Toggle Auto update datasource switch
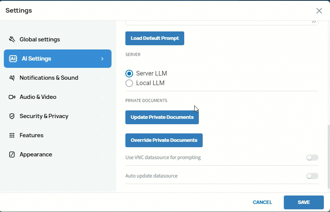The width and height of the screenshot is (330, 212). 312,176
